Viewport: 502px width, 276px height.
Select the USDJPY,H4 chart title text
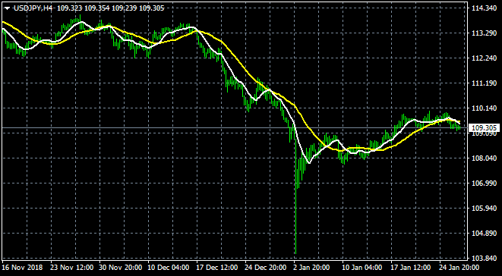[33, 8]
